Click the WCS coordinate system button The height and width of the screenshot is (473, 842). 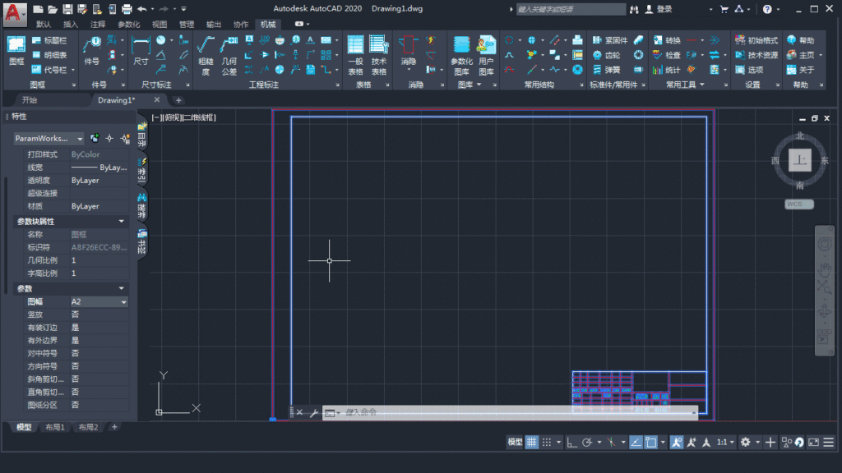pyautogui.click(x=799, y=204)
